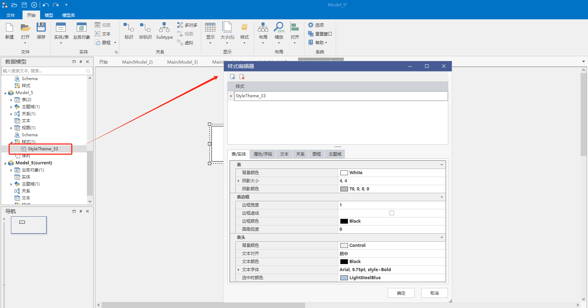Open the 文件 menu tab
Viewport: 588px width, 308px height.
click(11, 15)
